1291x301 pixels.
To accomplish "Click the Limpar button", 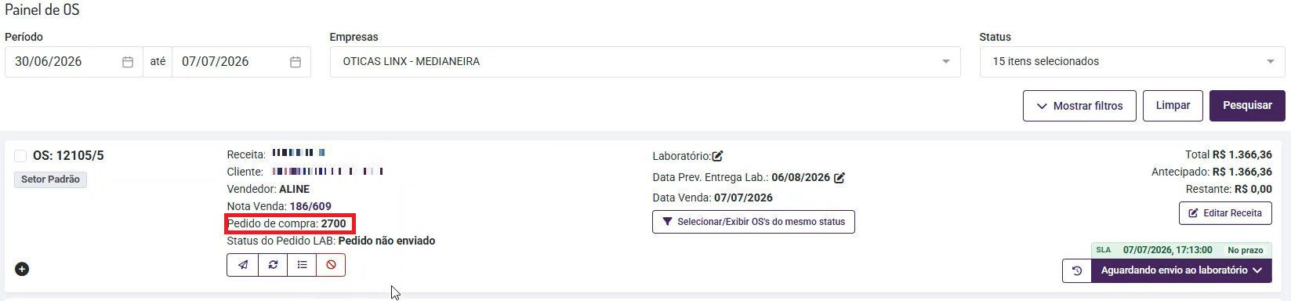I will pos(1173,106).
